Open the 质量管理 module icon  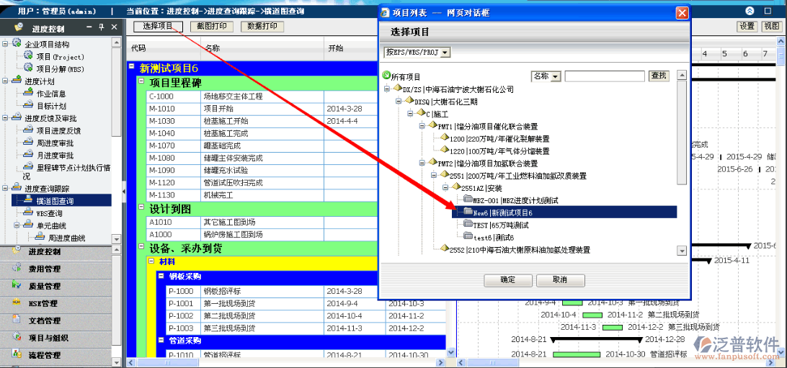(x=16, y=286)
